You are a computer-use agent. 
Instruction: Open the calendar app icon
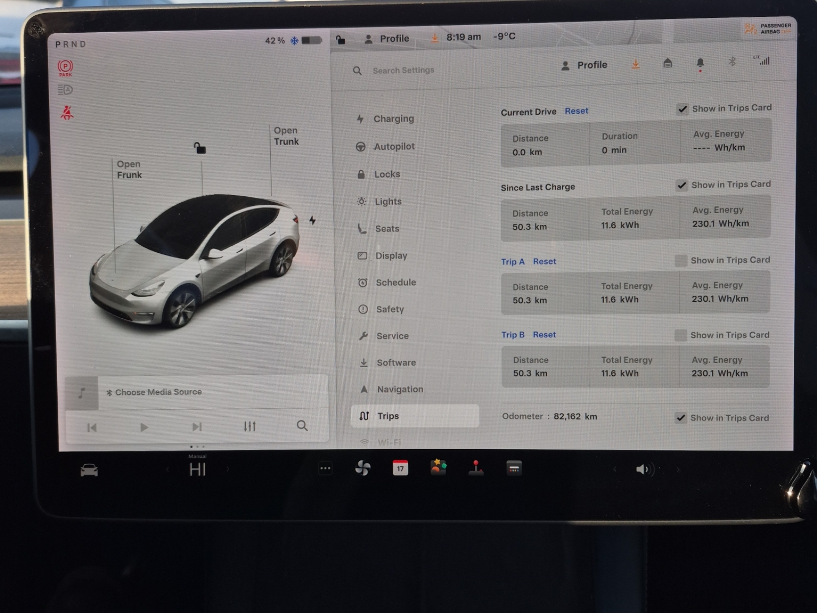pyautogui.click(x=400, y=468)
